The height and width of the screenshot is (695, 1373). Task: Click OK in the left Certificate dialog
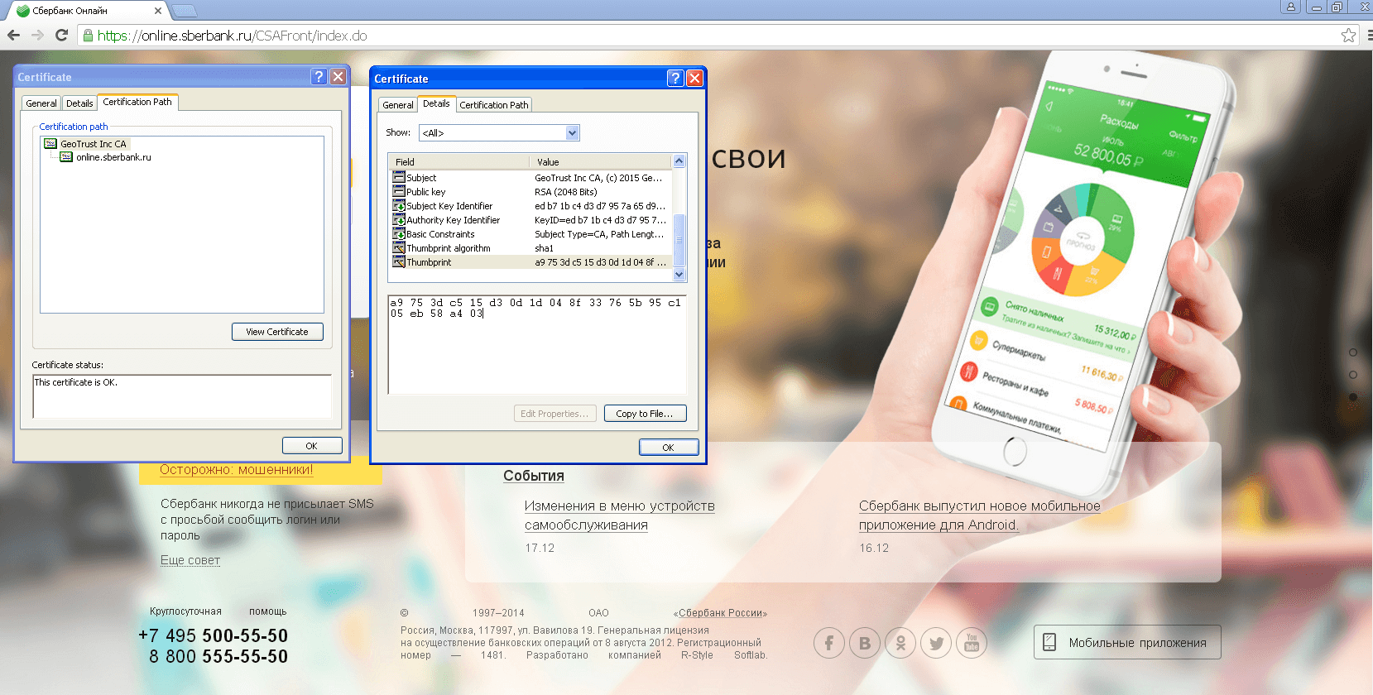(312, 445)
